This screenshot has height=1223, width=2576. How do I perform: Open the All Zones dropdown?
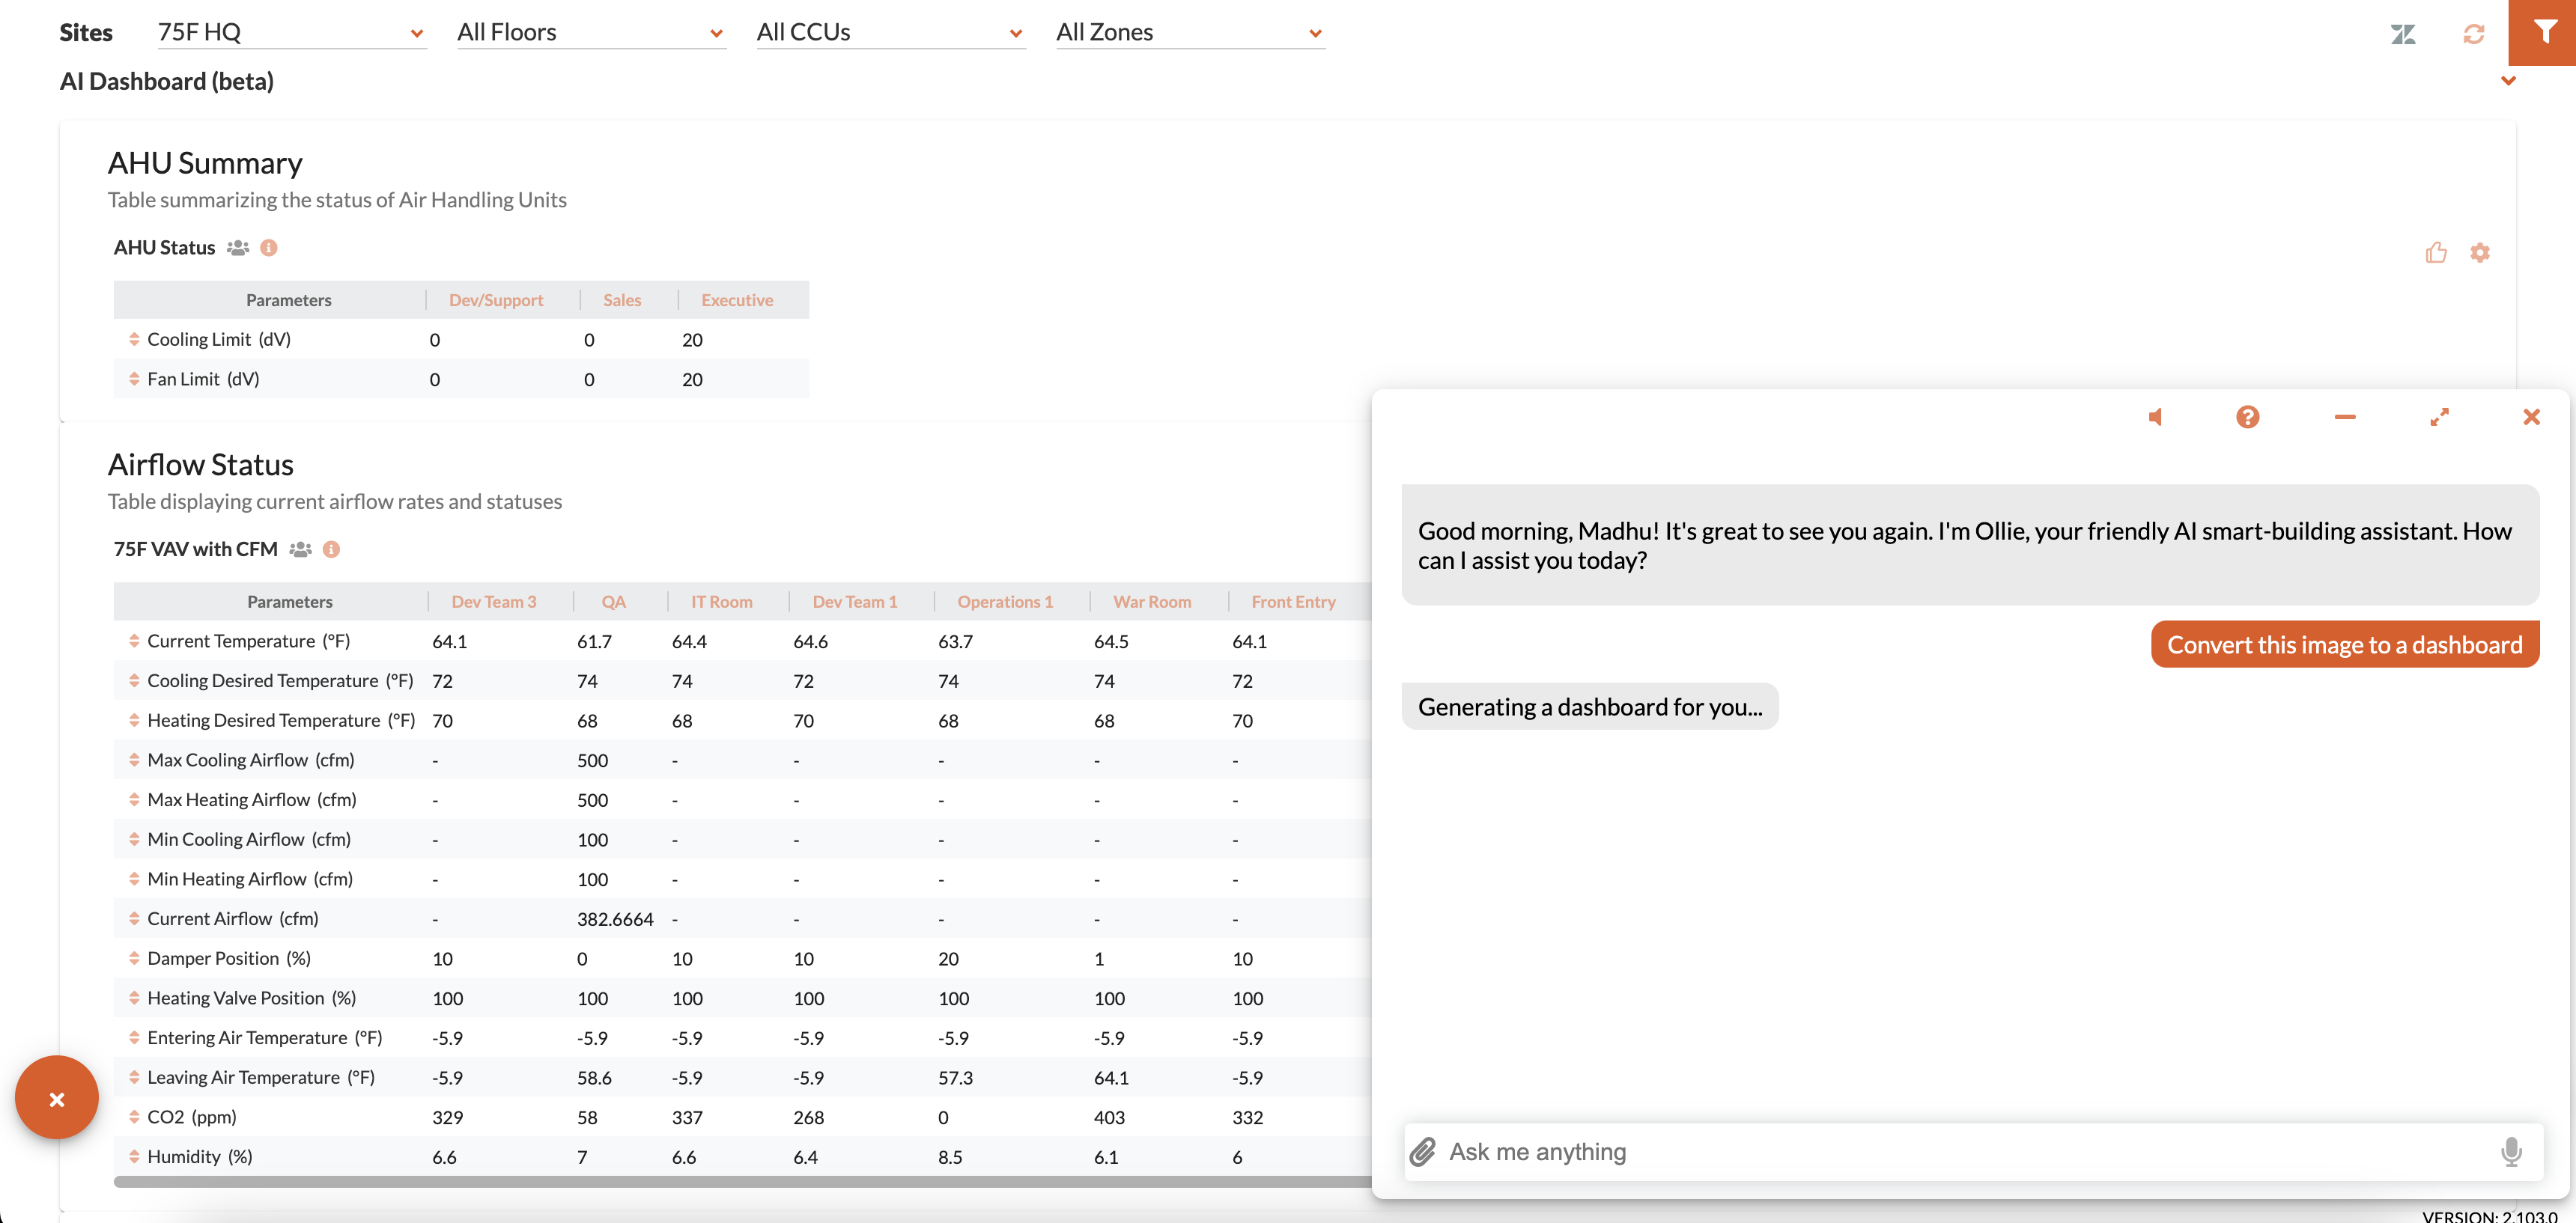point(1190,32)
